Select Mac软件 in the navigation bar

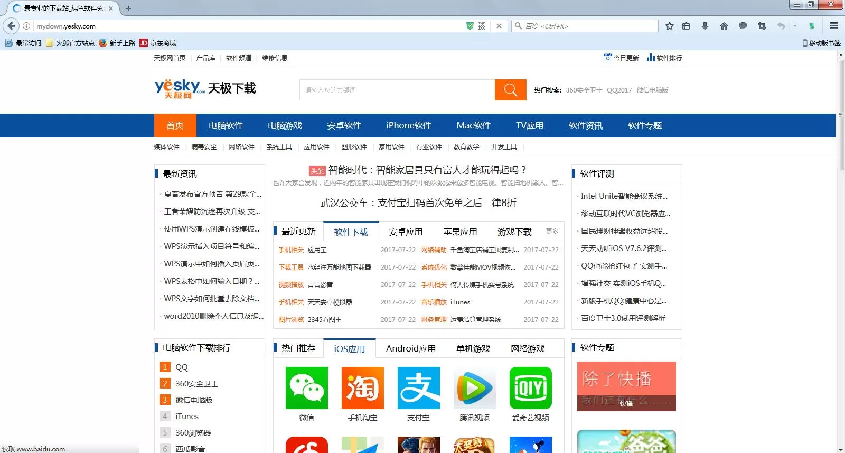pyautogui.click(x=474, y=126)
